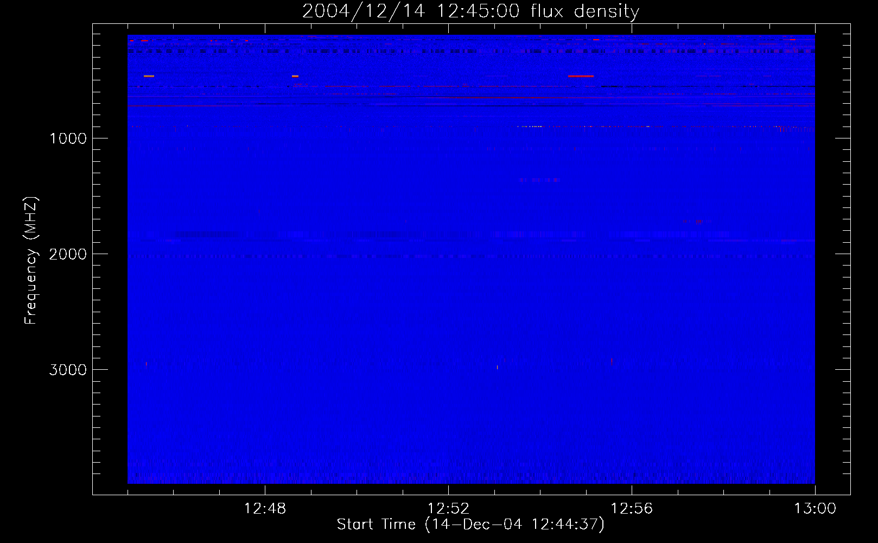Image resolution: width=878 pixels, height=543 pixels.
Task: Click the 12:56 time tick label
Action: 632,509
